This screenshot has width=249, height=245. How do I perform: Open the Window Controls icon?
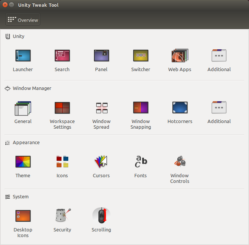click(180, 161)
